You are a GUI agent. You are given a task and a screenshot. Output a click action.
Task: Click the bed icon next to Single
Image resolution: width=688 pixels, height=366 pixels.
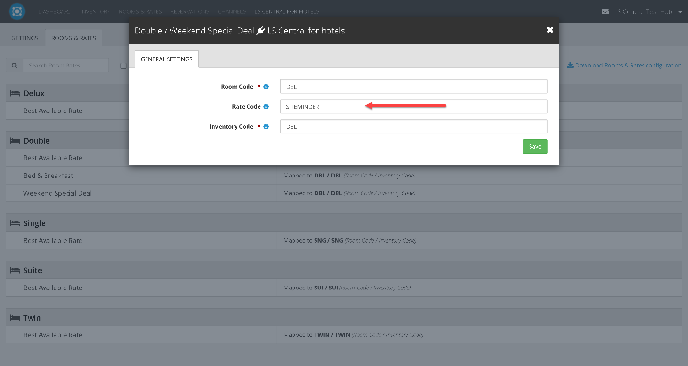point(15,223)
